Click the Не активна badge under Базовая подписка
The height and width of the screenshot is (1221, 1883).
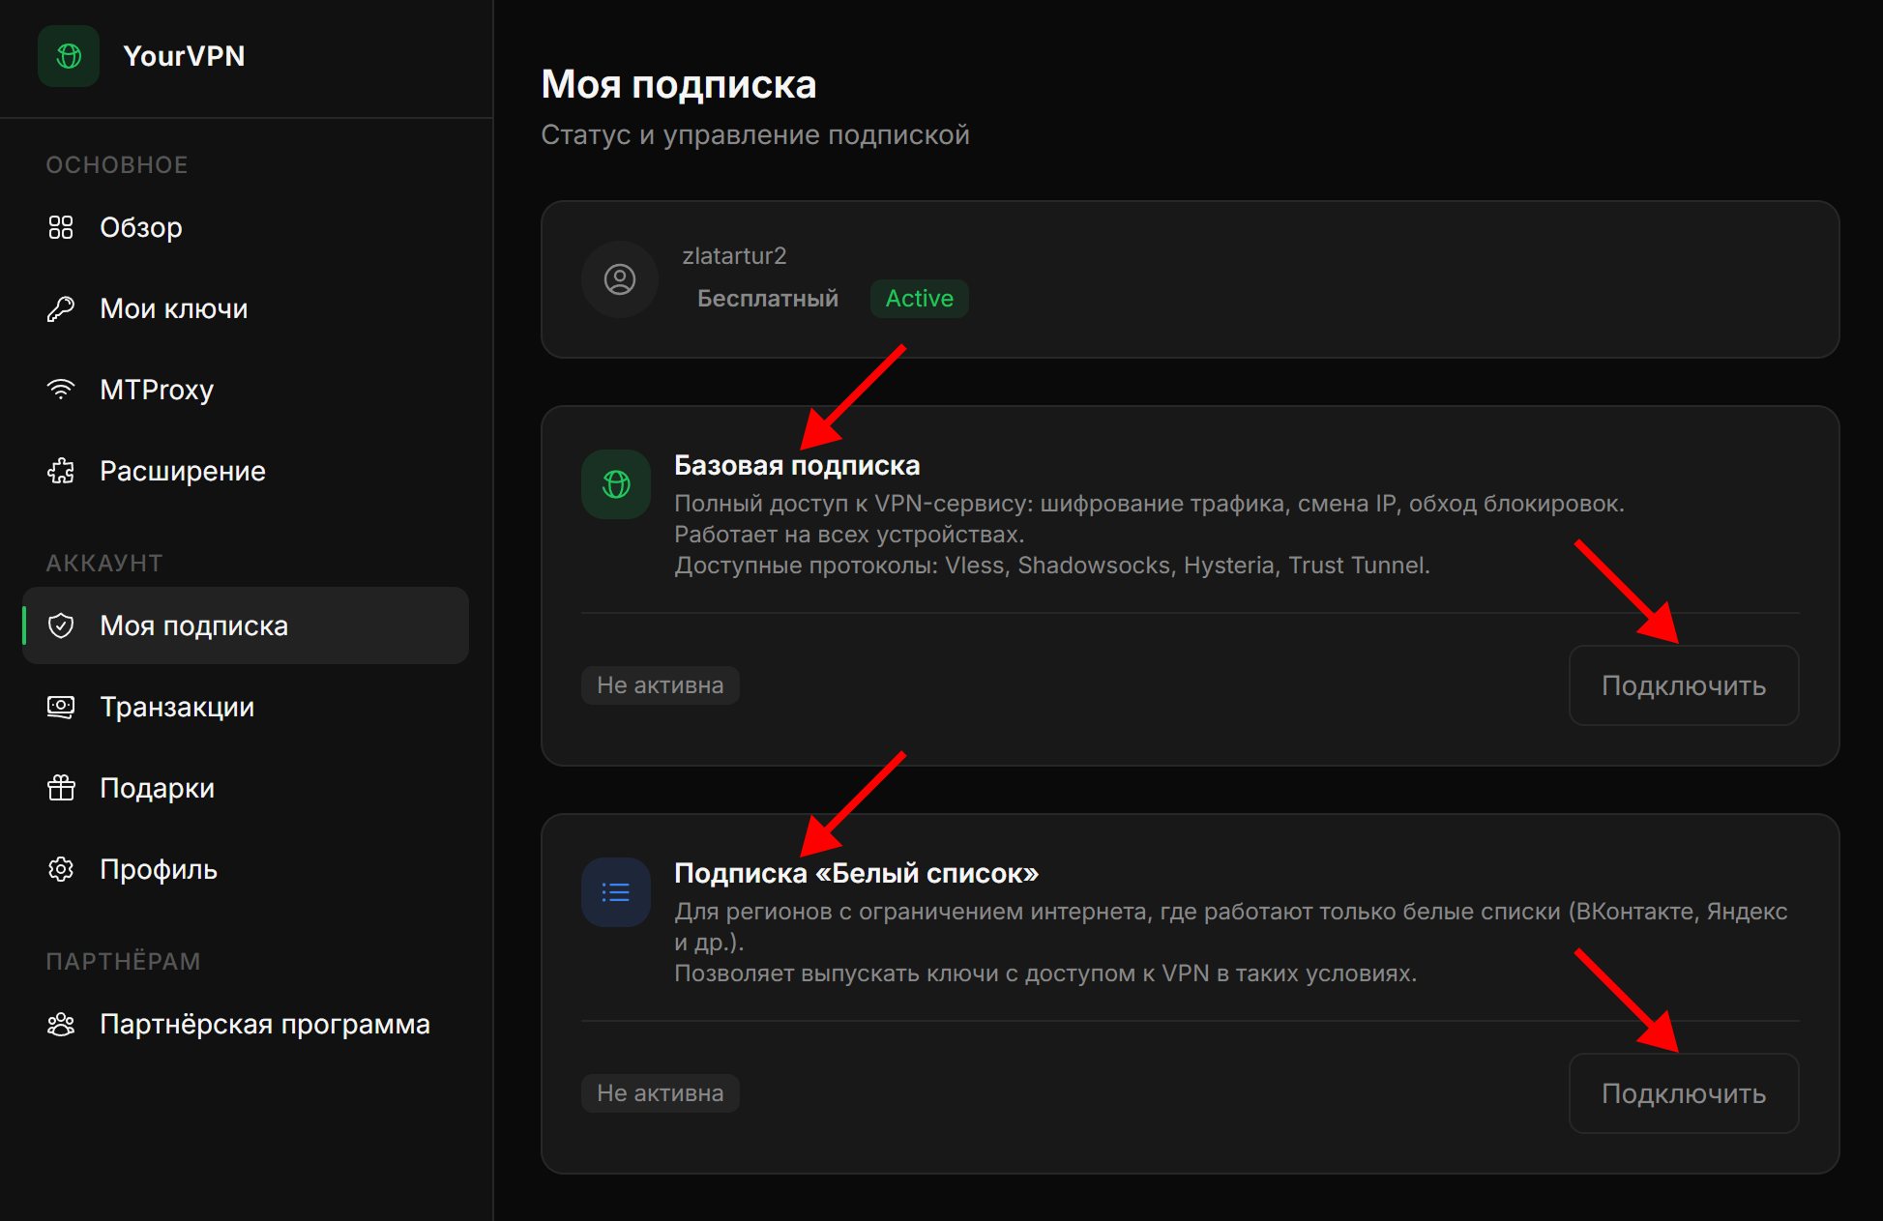pyautogui.click(x=660, y=685)
